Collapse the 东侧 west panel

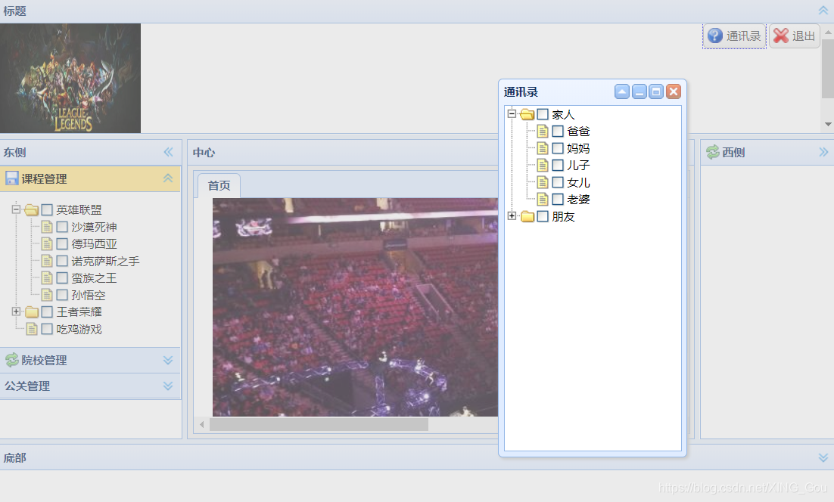point(168,152)
